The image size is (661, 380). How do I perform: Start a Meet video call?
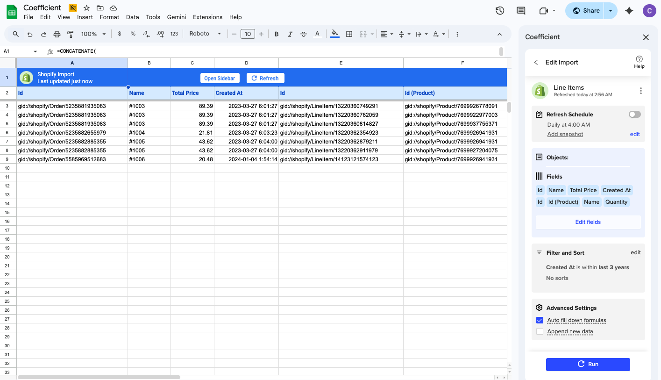pyautogui.click(x=543, y=10)
